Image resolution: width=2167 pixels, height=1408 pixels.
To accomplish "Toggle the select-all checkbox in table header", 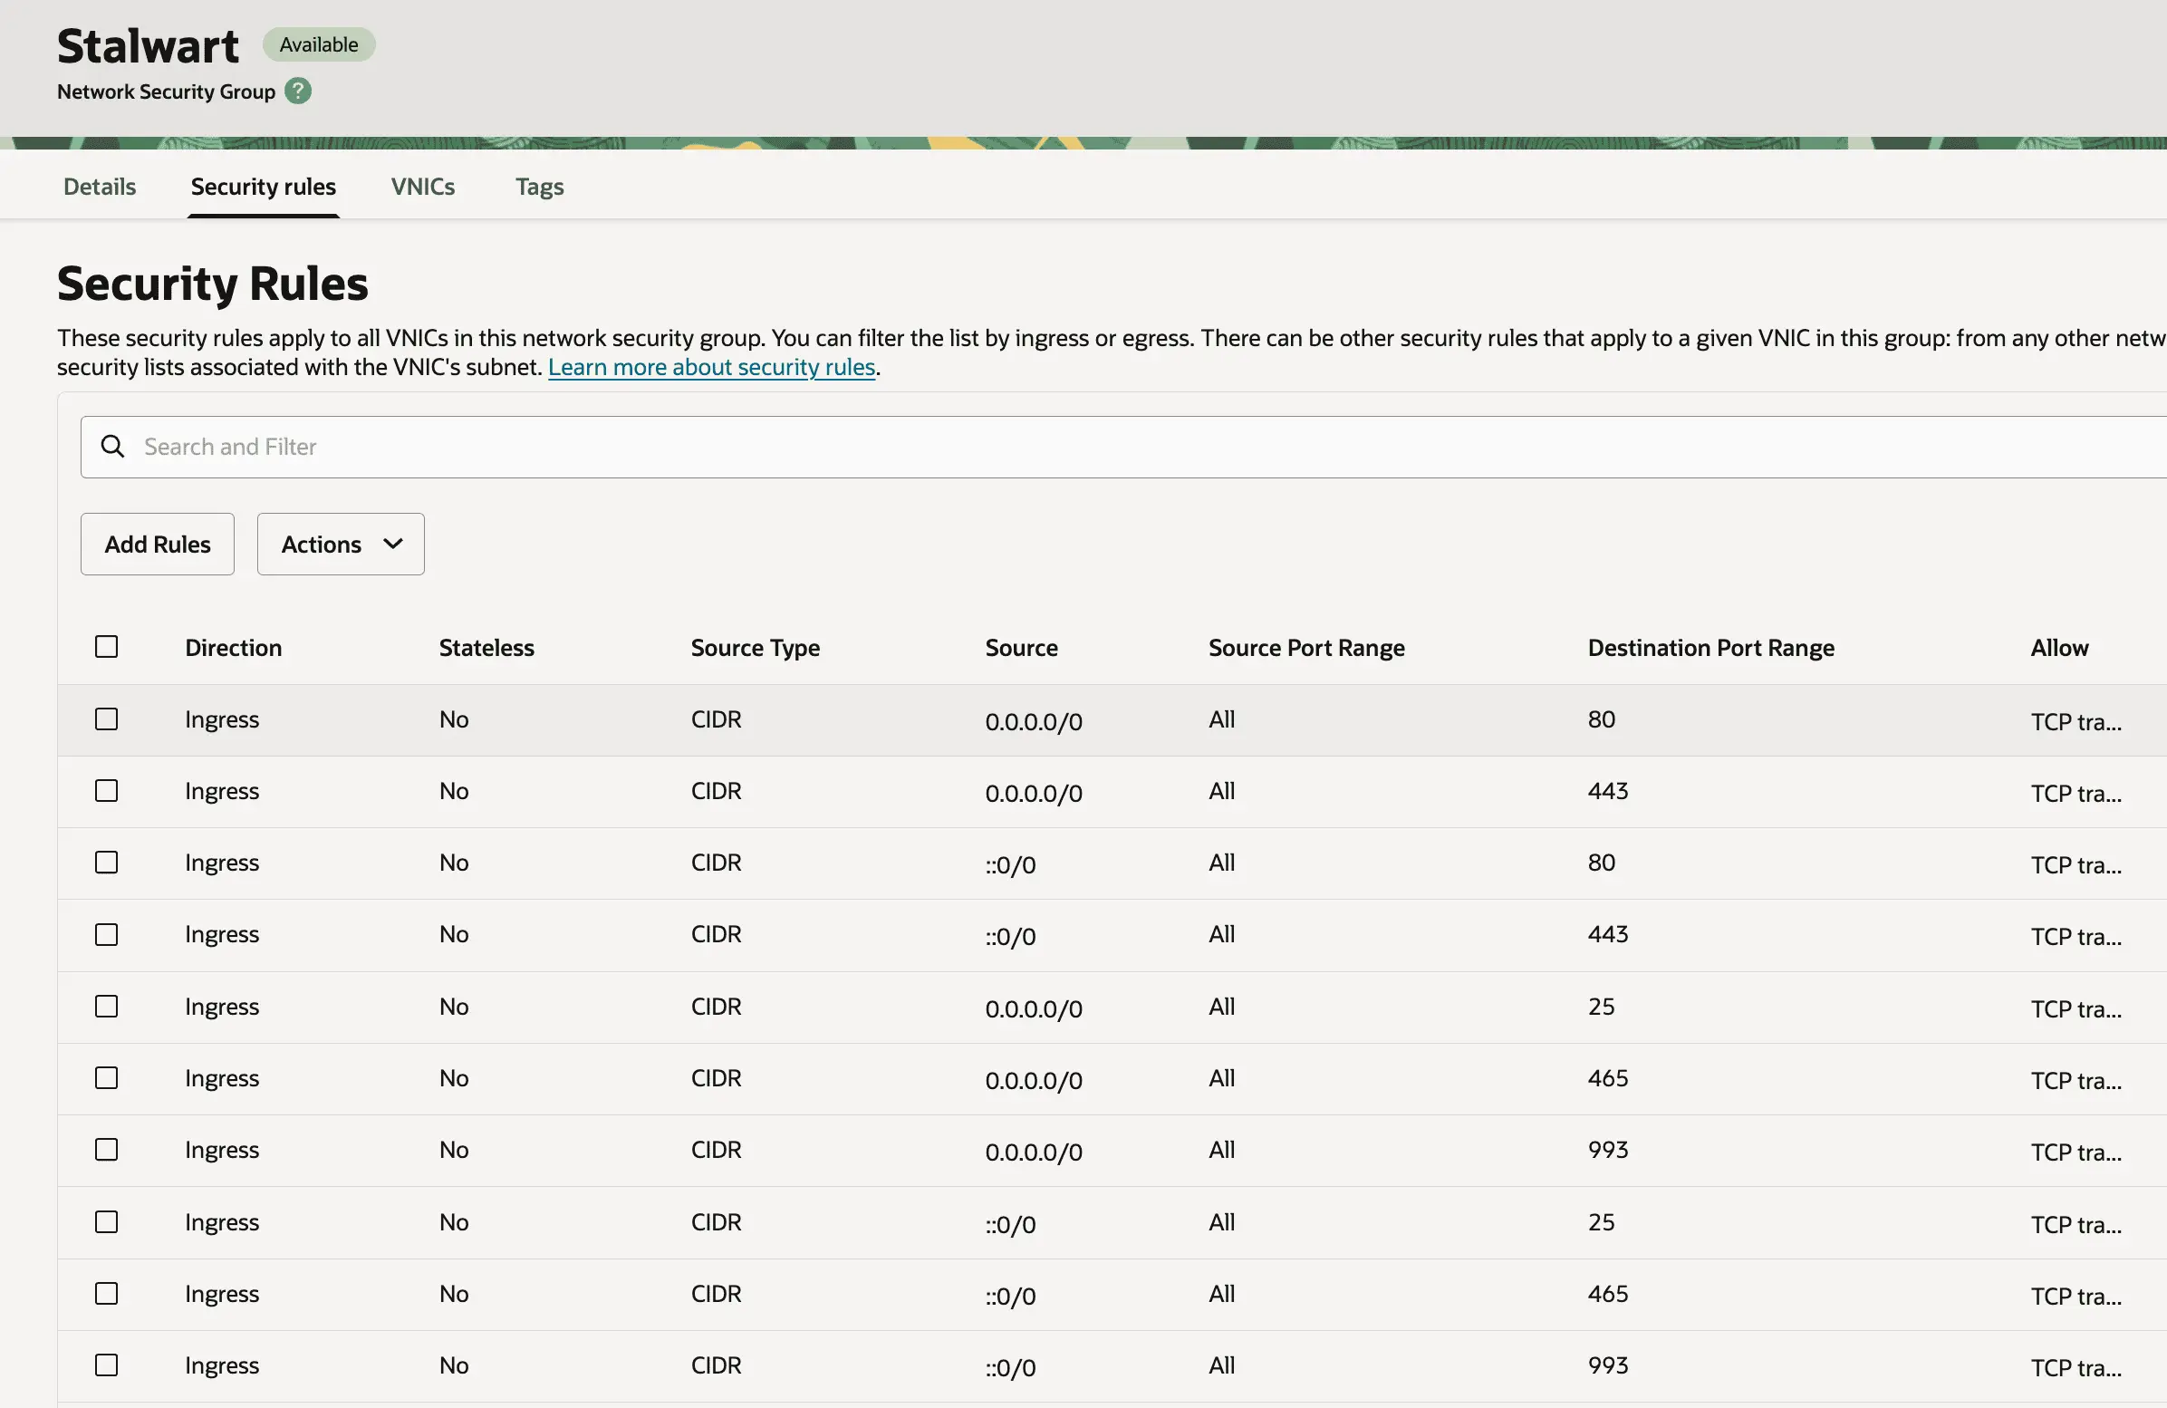I will pos(107,647).
